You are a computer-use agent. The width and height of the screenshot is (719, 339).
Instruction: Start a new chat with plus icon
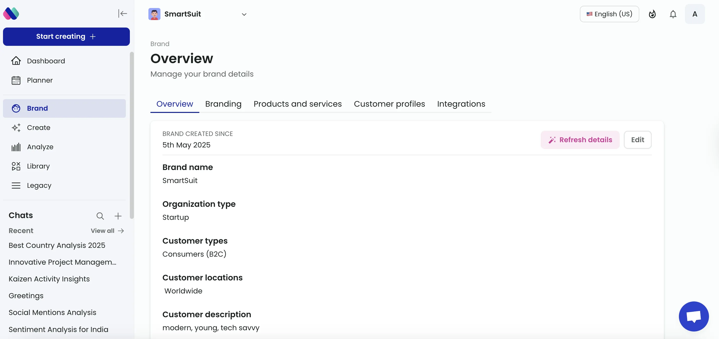pos(118,216)
